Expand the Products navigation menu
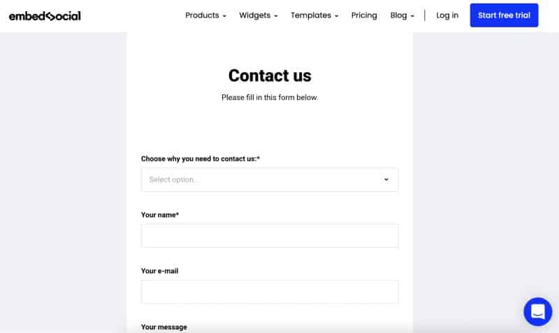Screen dimensions: 559x333 coord(205,15)
